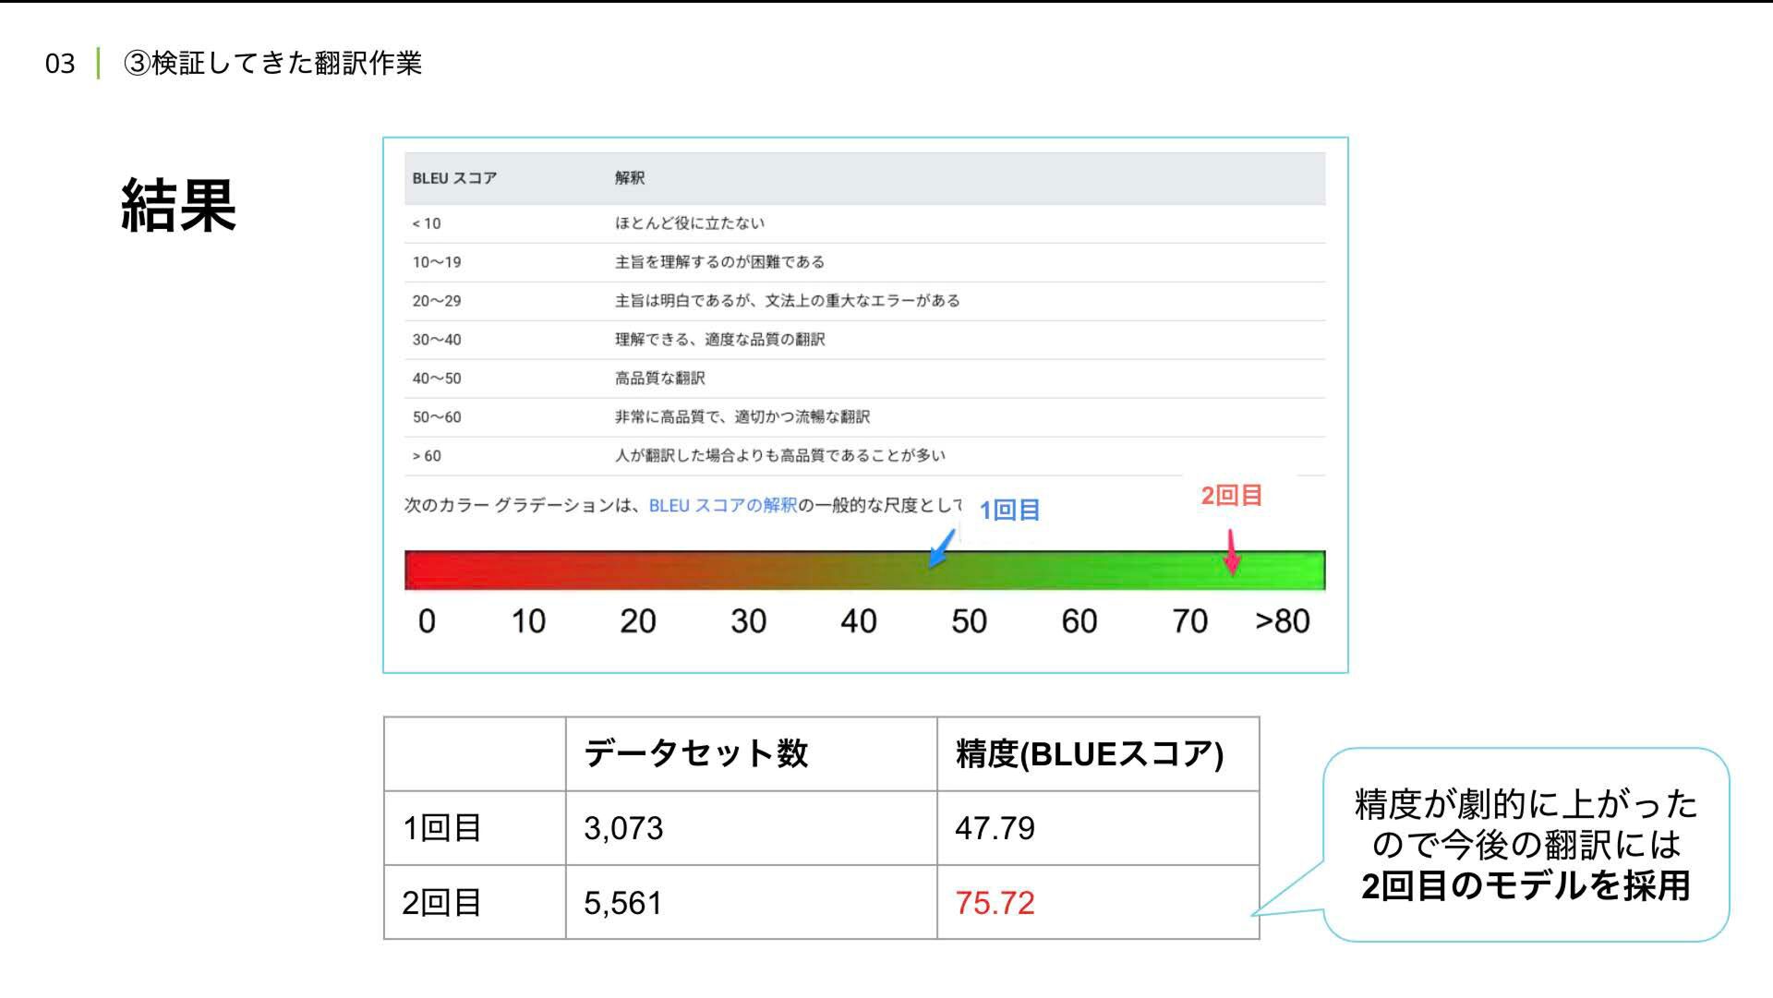1773x998 pixels.
Task: Click the blue arrow marking 1回目
Action: [941, 548]
